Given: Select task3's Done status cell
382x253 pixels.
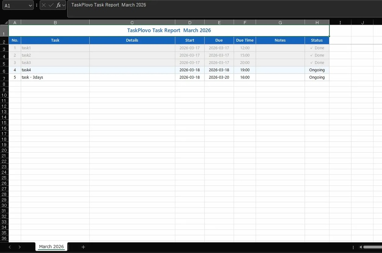Looking at the screenshot, I should tap(317, 63).
